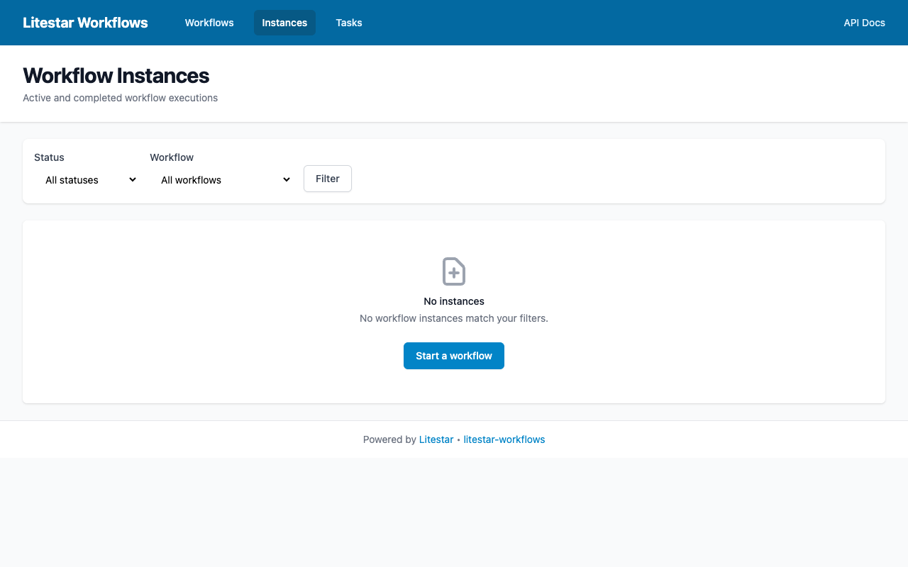Click the Workflow field label
This screenshot has height=567, width=908.
click(172, 157)
